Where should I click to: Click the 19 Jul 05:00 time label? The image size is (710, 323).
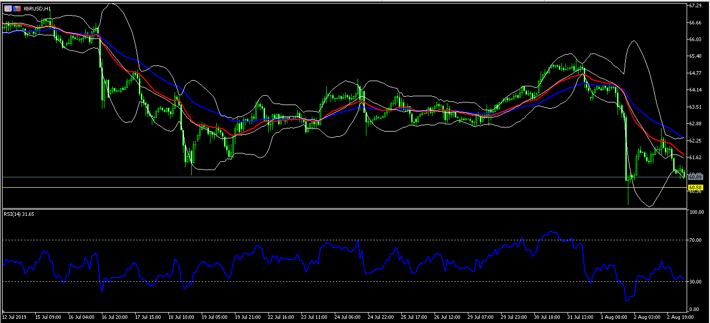pos(214,316)
